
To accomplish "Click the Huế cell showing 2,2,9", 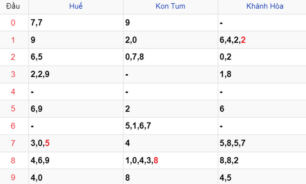I will [x=76, y=74].
